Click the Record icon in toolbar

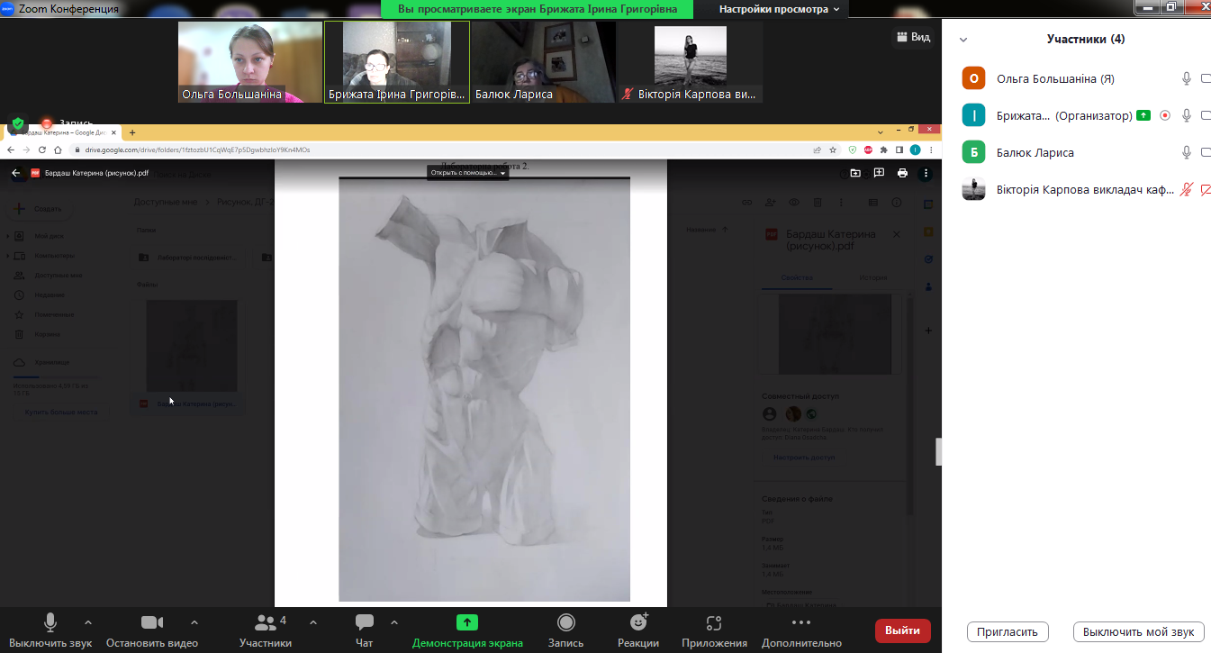(565, 622)
